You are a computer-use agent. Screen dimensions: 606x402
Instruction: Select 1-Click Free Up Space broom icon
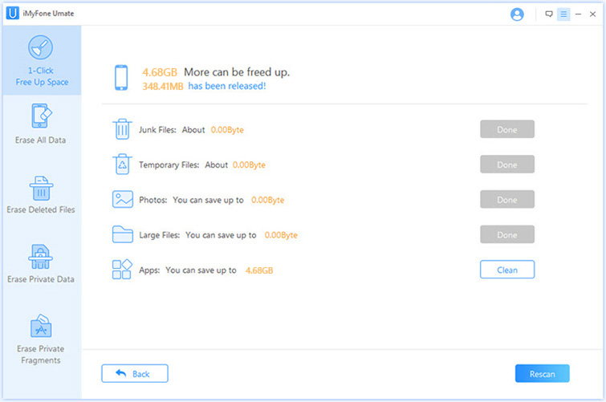[x=40, y=47]
